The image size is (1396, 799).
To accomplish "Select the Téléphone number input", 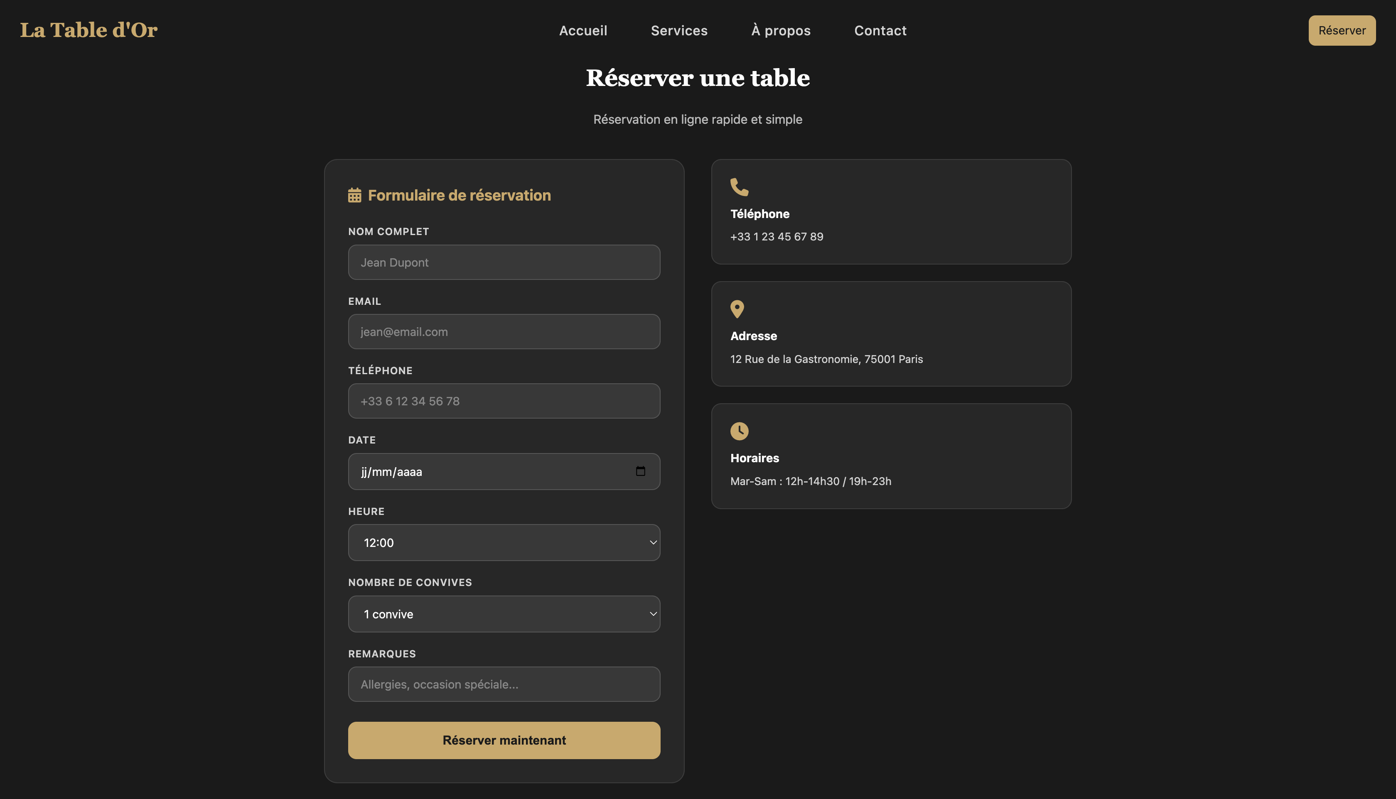I will pyautogui.click(x=504, y=401).
